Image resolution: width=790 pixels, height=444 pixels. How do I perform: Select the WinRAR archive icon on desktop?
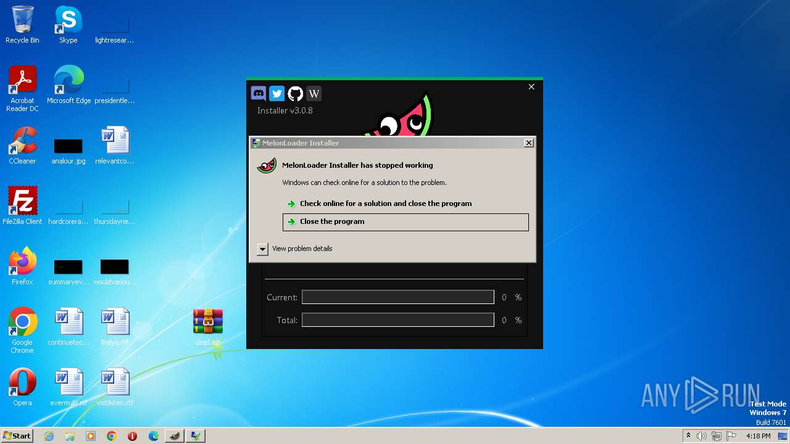tap(208, 327)
